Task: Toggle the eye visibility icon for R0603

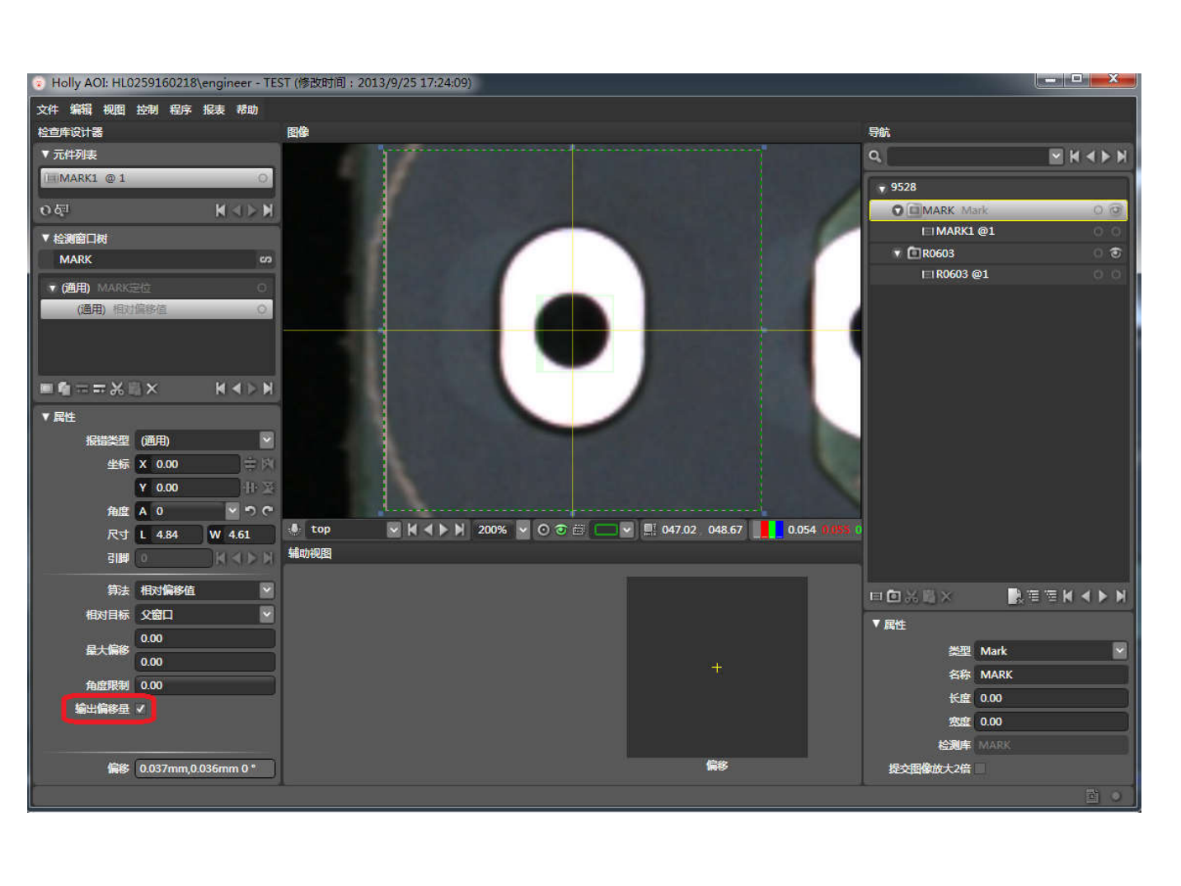Action: click(x=1115, y=253)
